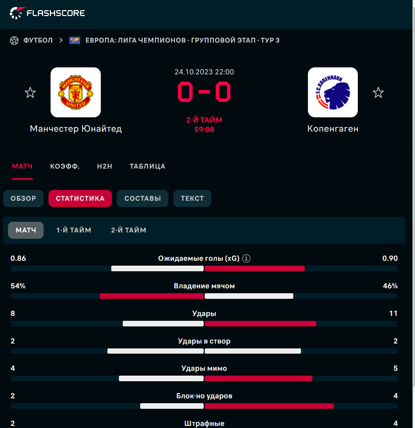415x428 pixels.
Task: Show info about expected goals (xG)
Action: coord(246,258)
